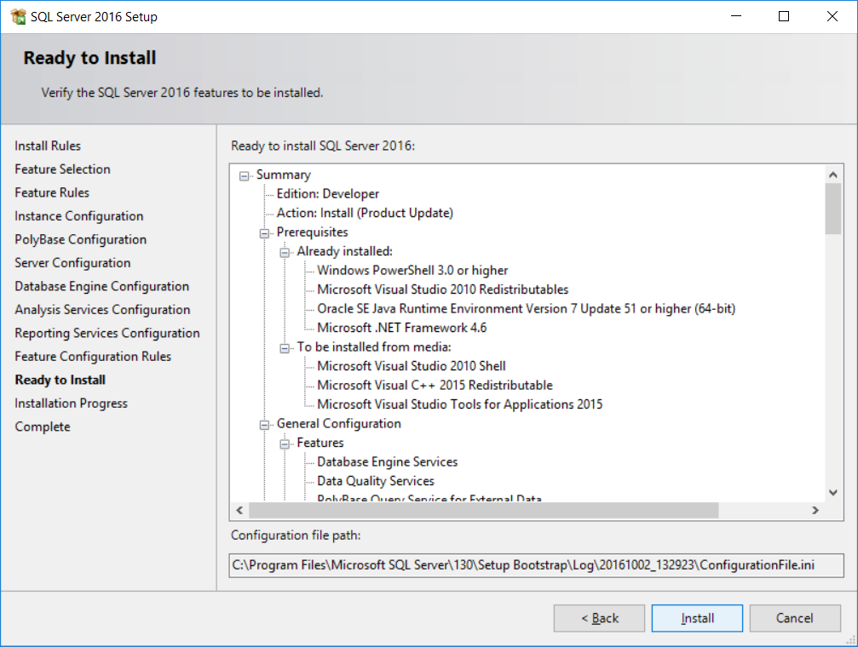Viewport: 858px width, 647px height.
Task: Click the summary tree scroll up arrow
Action: pos(833,175)
